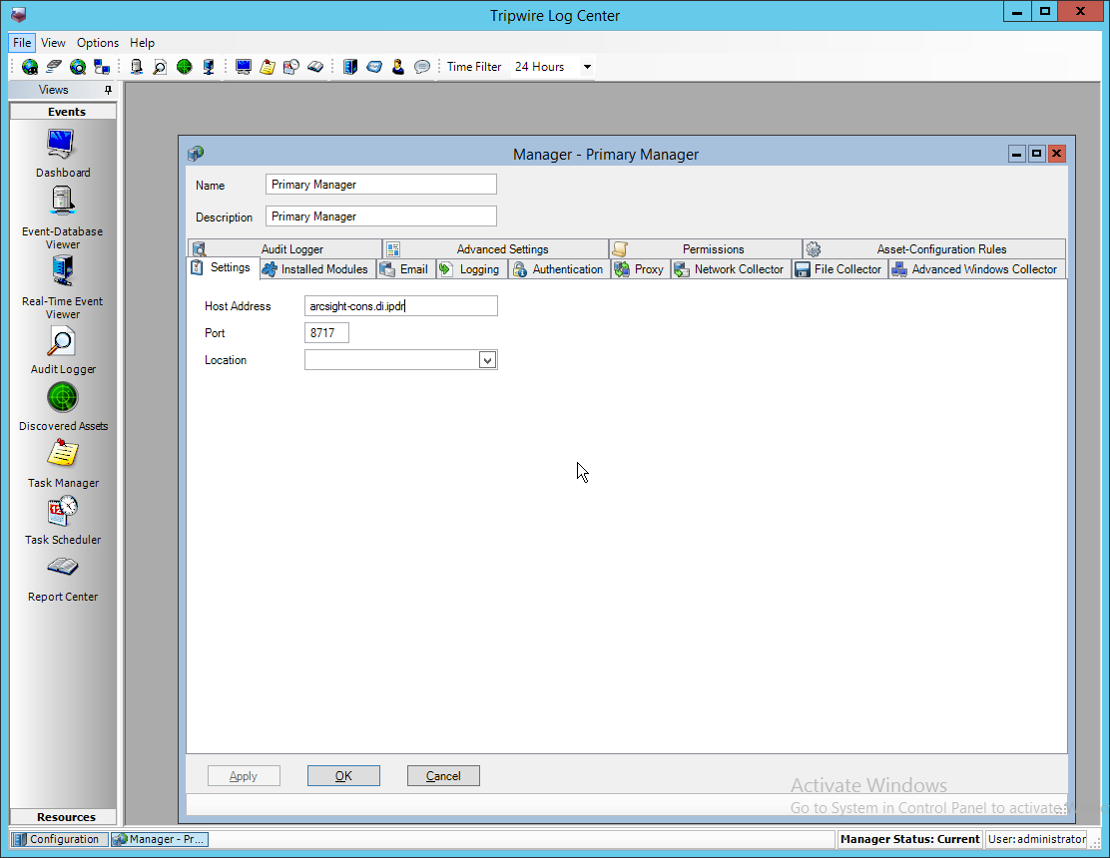Click the OK button
This screenshot has height=858, width=1110.
click(x=343, y=776)
